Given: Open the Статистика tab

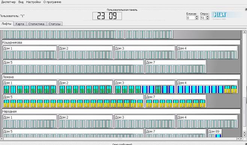Looking at the screenshot, I should coord(36,24).
